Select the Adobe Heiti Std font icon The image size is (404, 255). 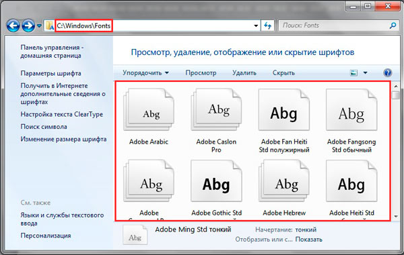(x=351, y=181)
